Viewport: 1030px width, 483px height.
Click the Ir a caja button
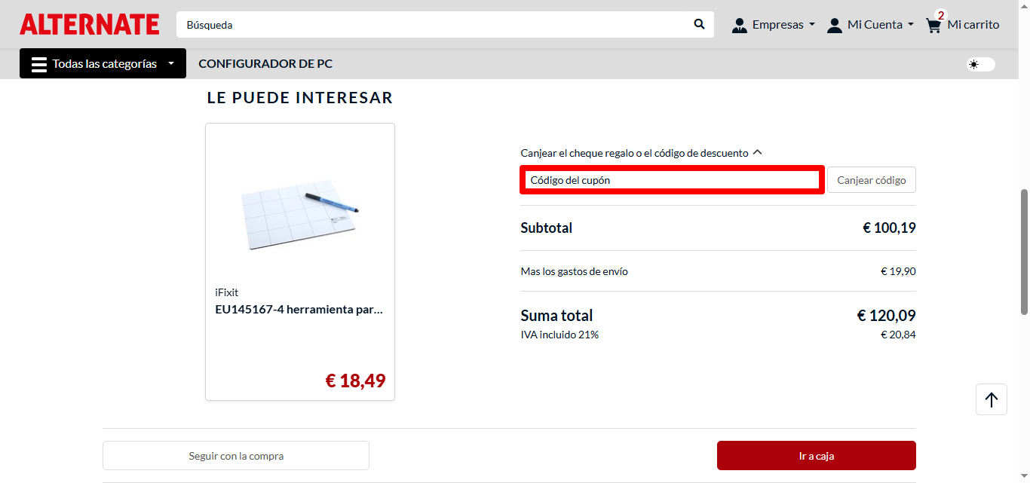[x=817, y=456]
